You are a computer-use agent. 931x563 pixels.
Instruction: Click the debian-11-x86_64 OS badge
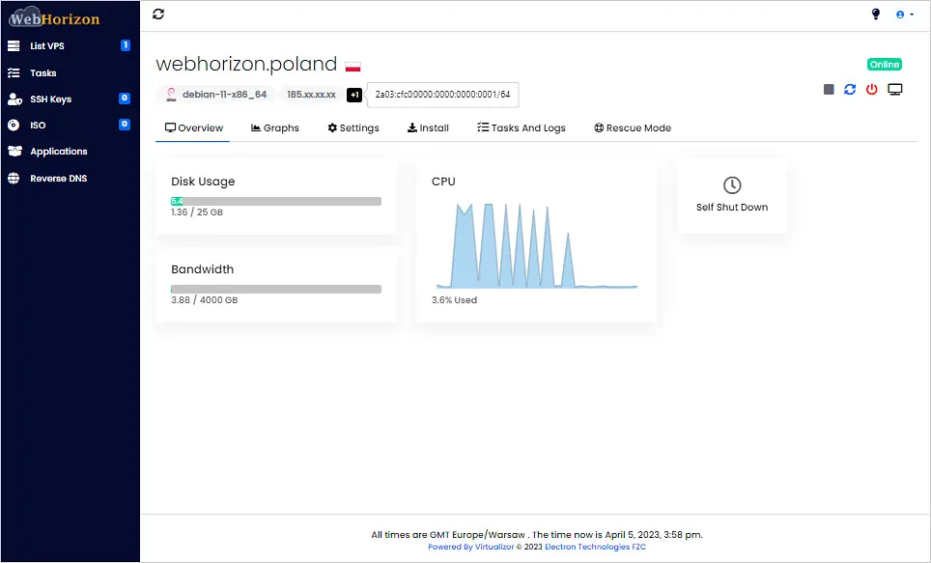[216, 94]
